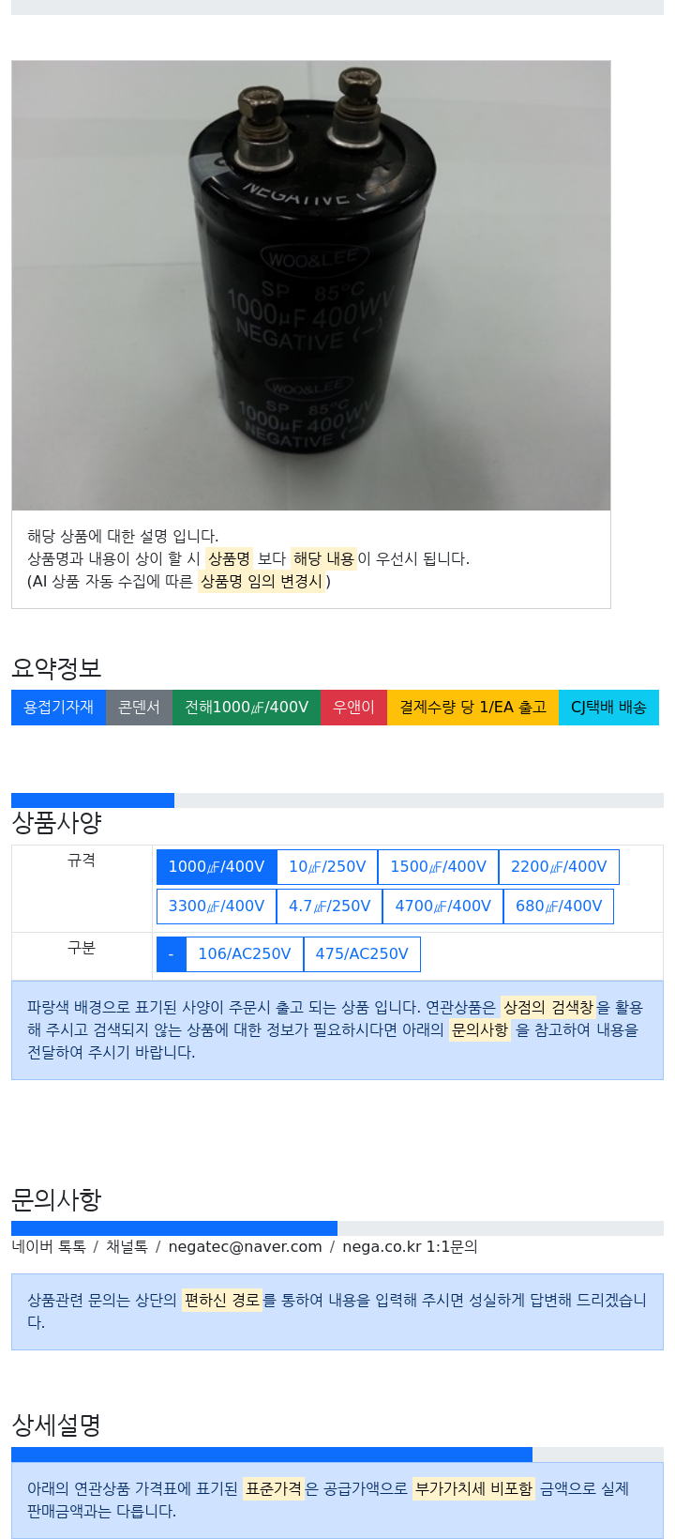Screen dimensions: 675x1539
Task: Pick the 4700㎌/400V spec option
Action: click(x=443, y=907)
